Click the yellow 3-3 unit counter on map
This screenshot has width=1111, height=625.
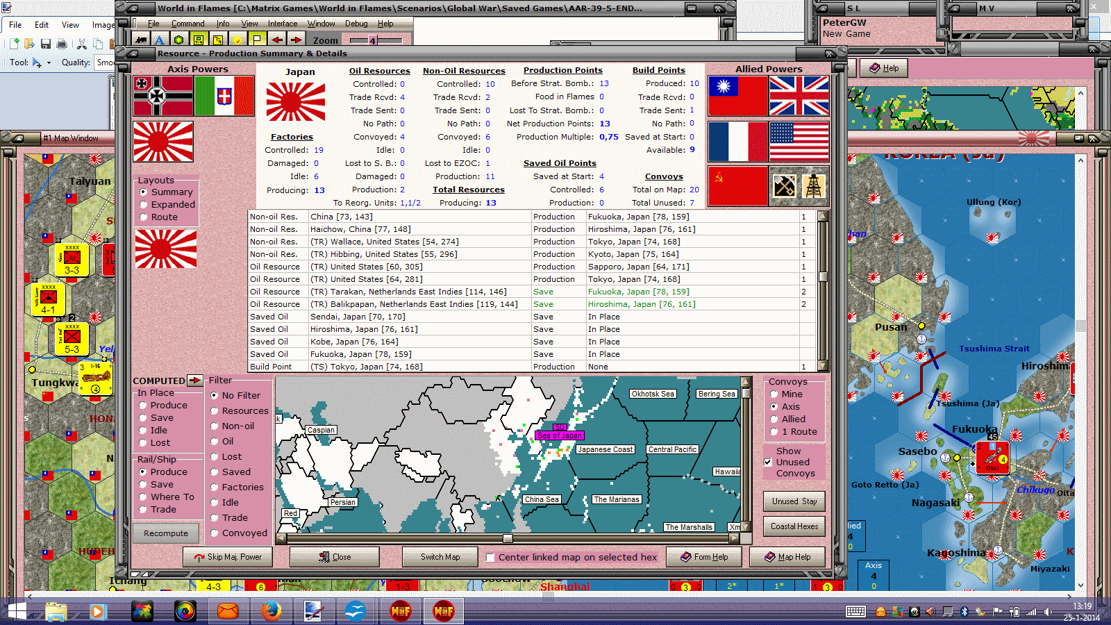(x=72, y=261)
